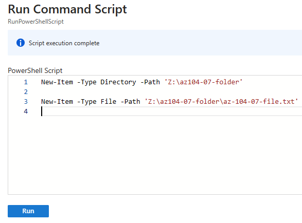The width and height of the screenshot is (302, 223).
Task: Select the 'Script execution complete' message text
Action: tap(64, 43)
